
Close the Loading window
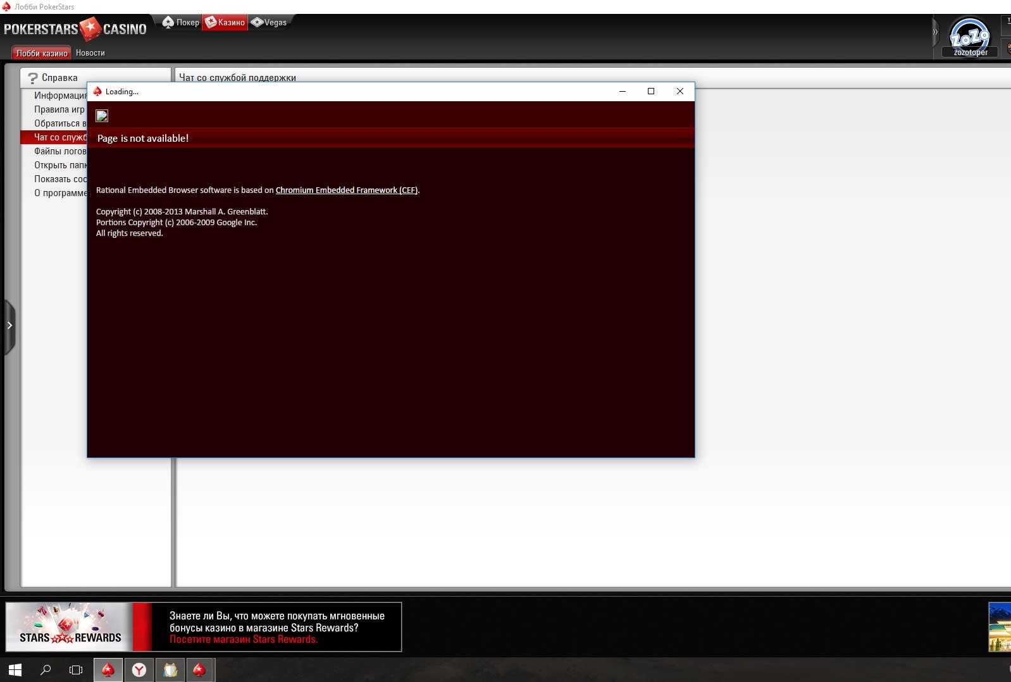[680, 92]
